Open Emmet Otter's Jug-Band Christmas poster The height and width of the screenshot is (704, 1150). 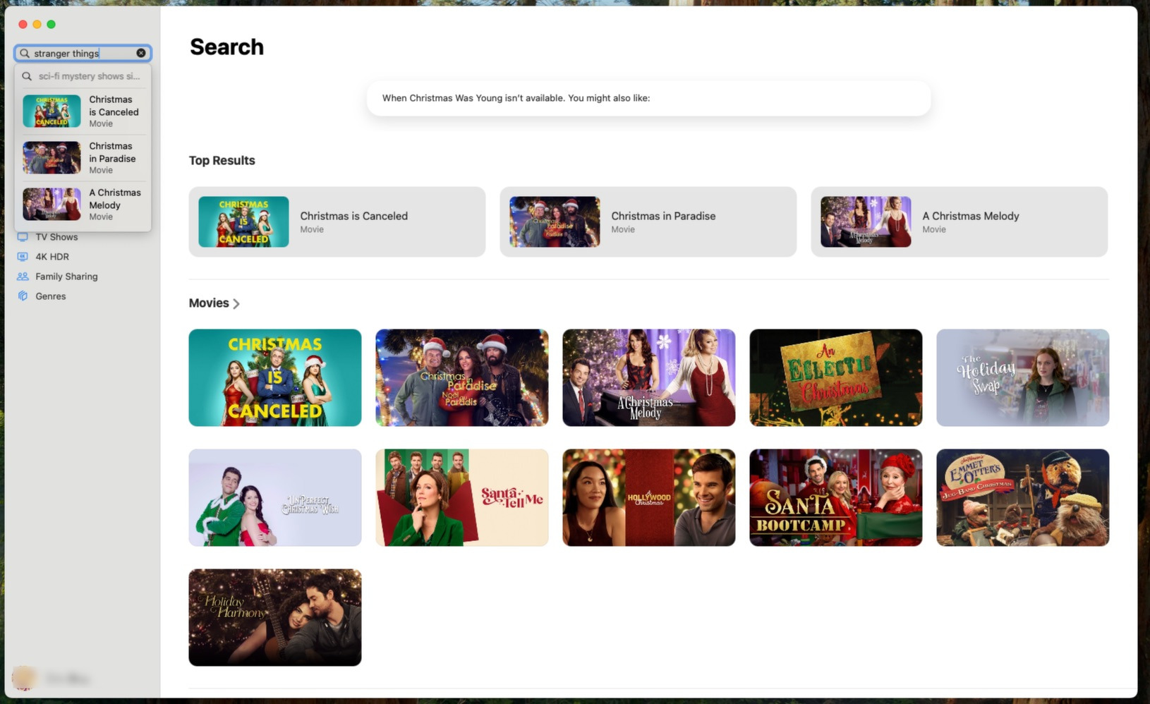(x=1022, y=497)
